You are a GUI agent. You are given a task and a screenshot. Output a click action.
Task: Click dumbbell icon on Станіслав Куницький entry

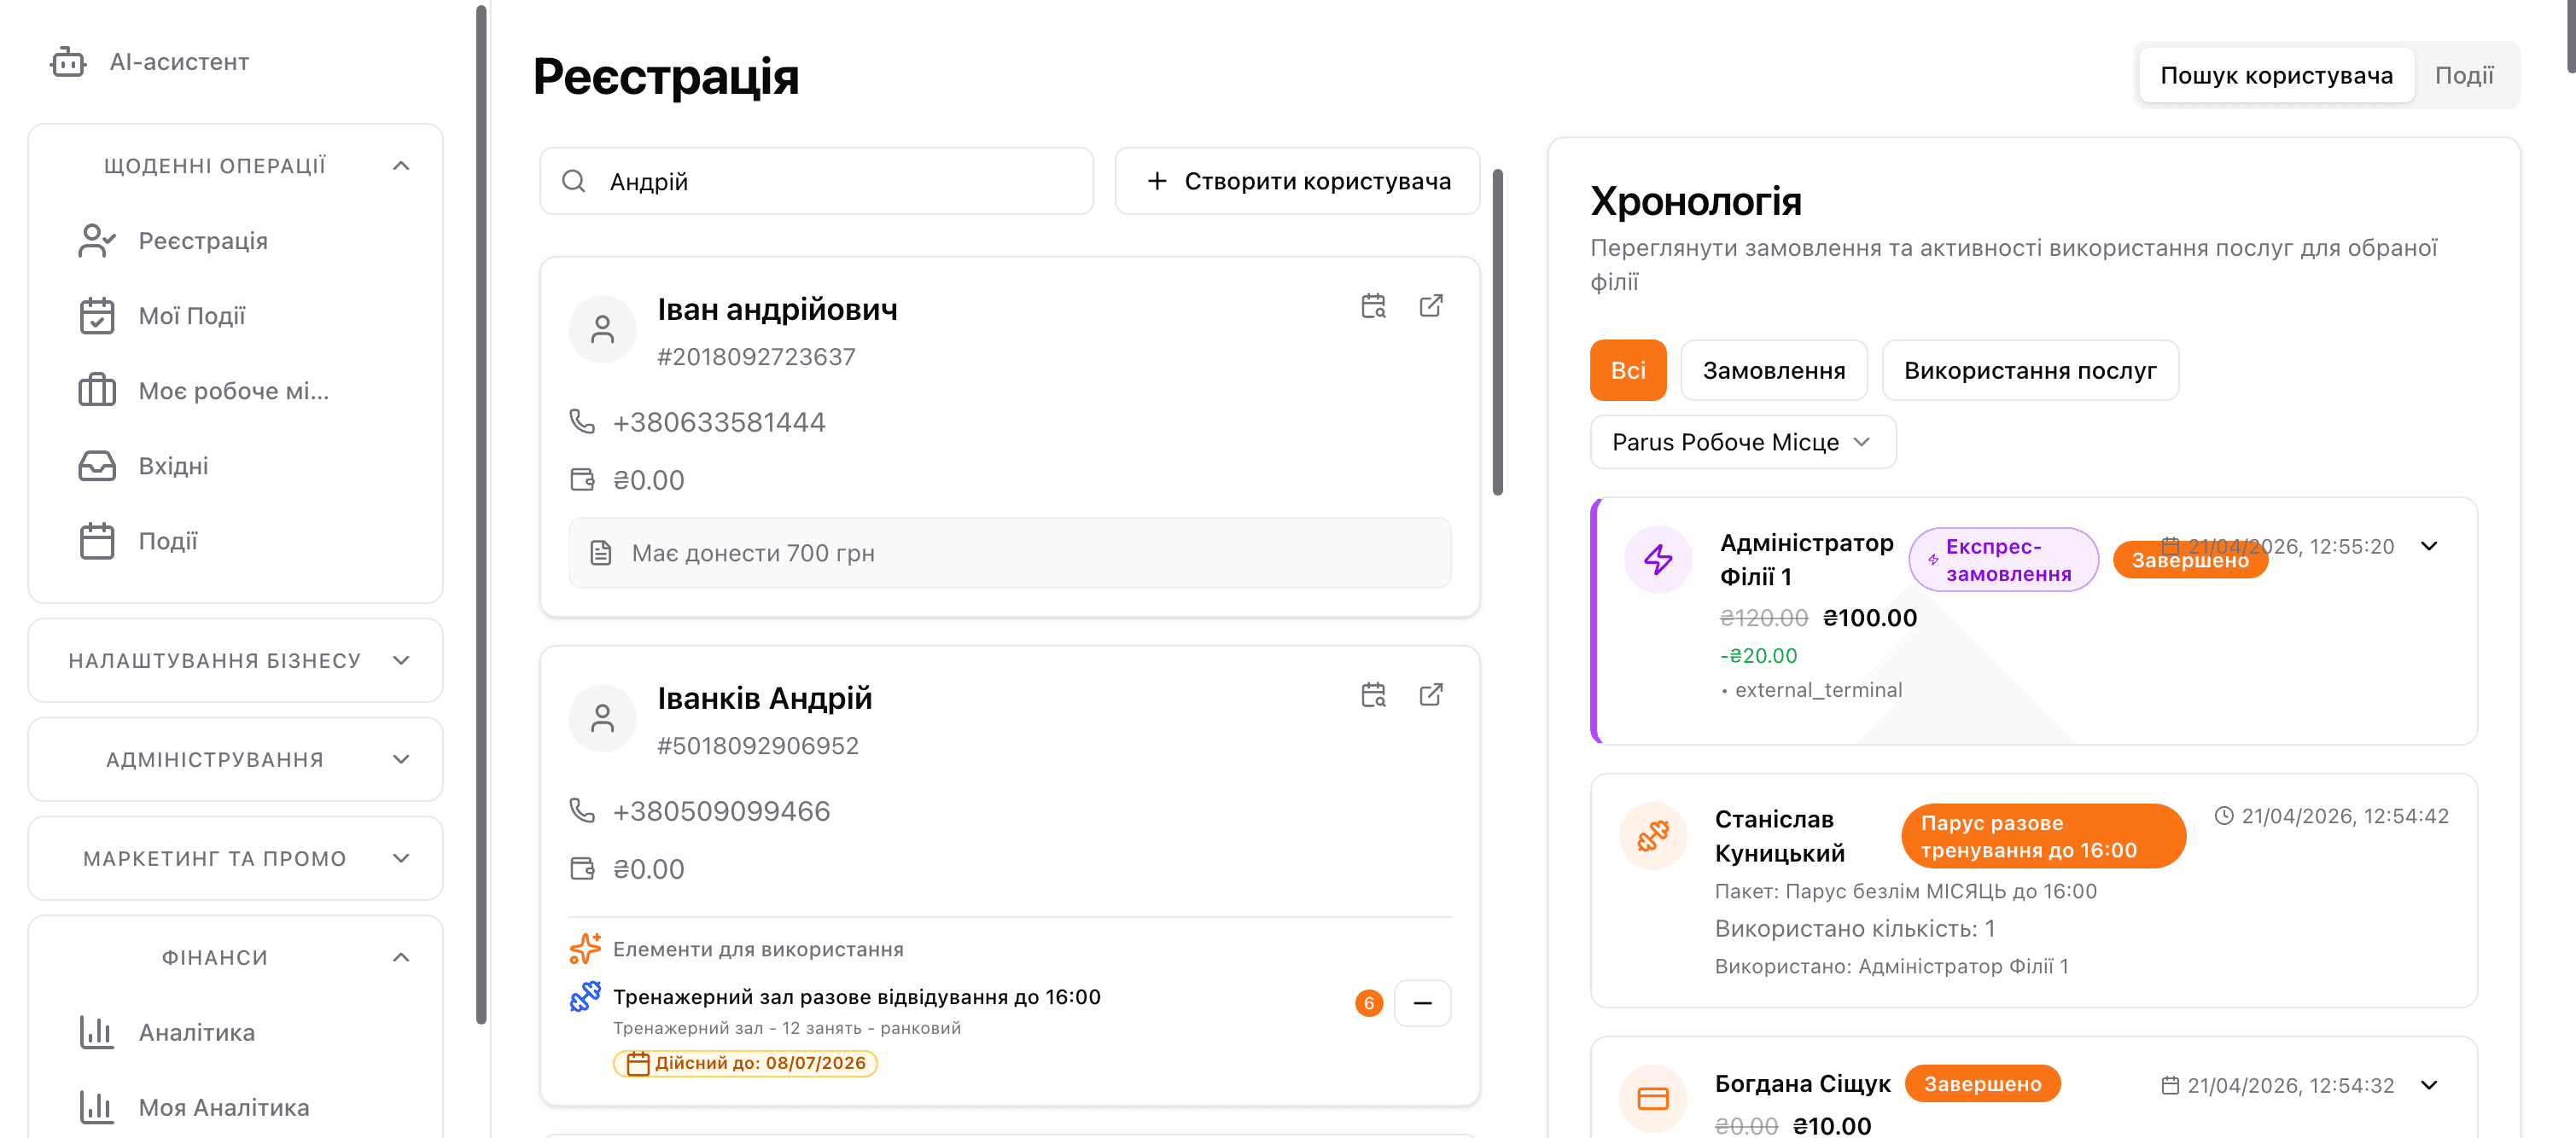point(1653,835)
